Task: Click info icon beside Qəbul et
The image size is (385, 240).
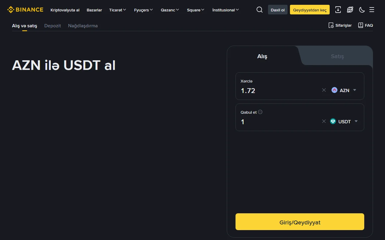Action: (x=260, y=112)
